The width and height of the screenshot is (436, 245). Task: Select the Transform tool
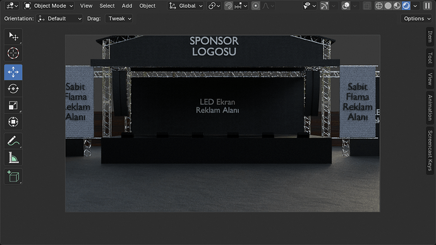(x=13, y=122)
